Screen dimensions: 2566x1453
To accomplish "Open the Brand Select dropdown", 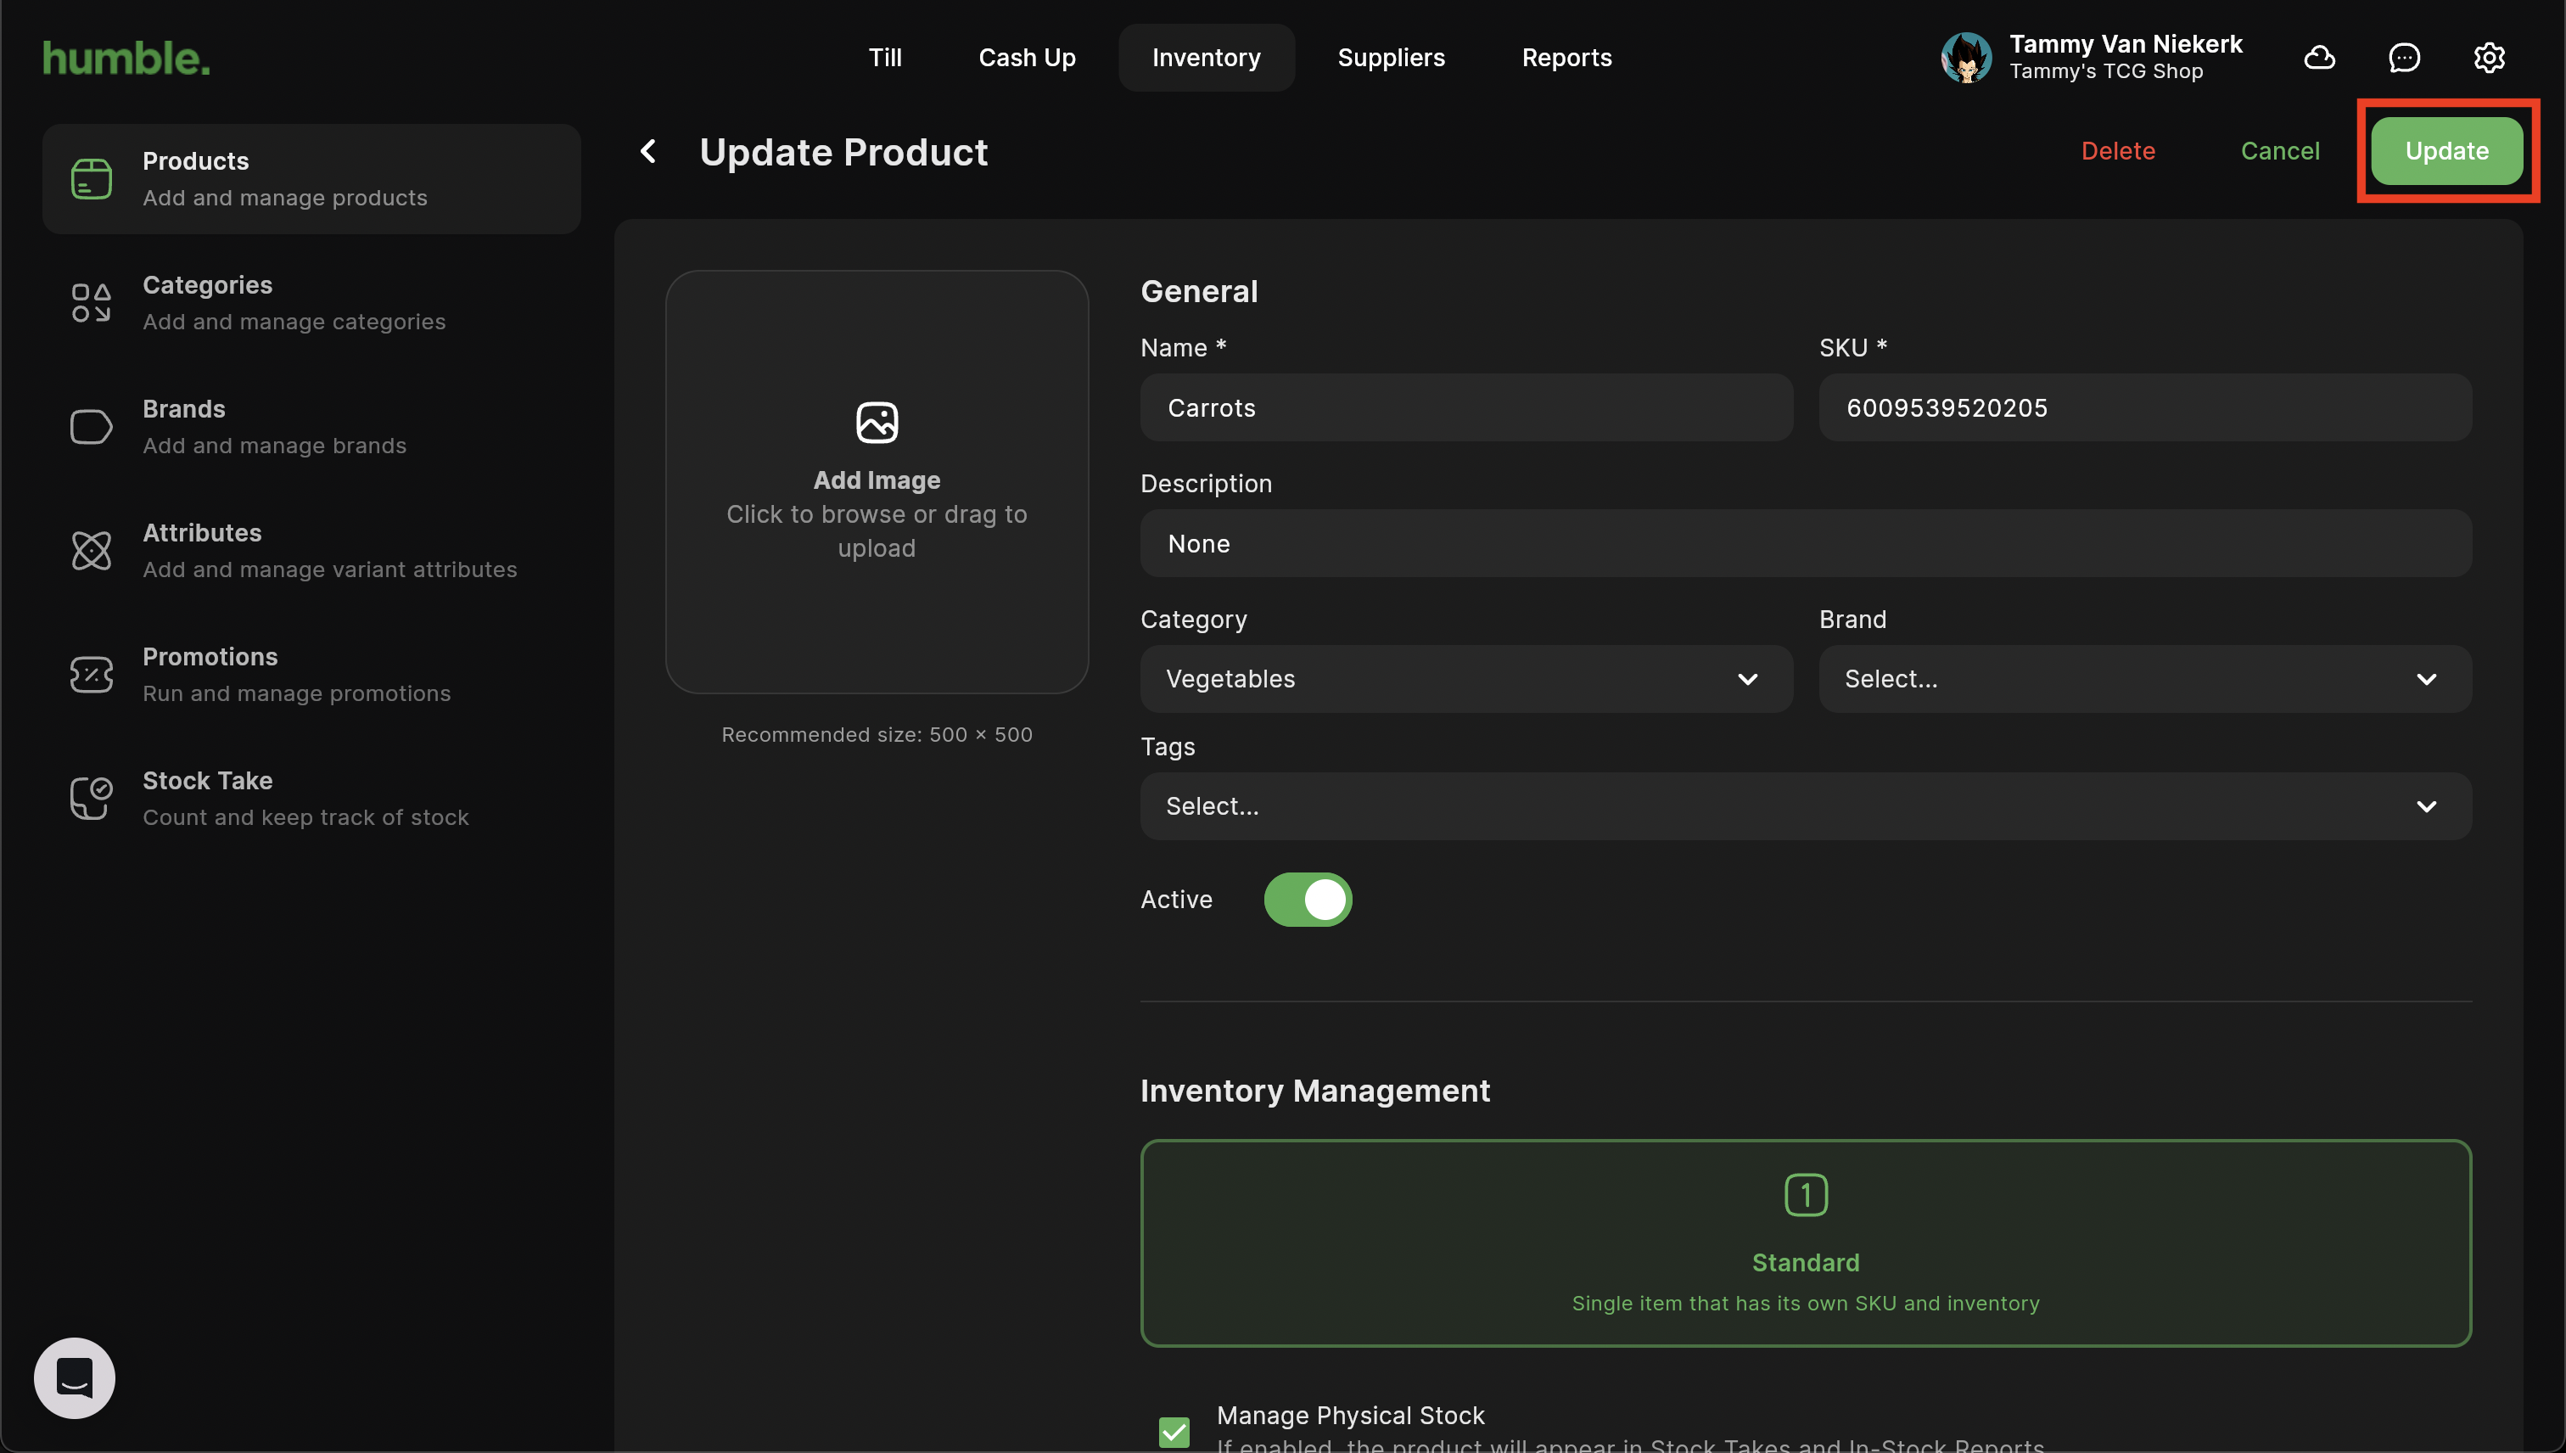I will click(2144, 680).
